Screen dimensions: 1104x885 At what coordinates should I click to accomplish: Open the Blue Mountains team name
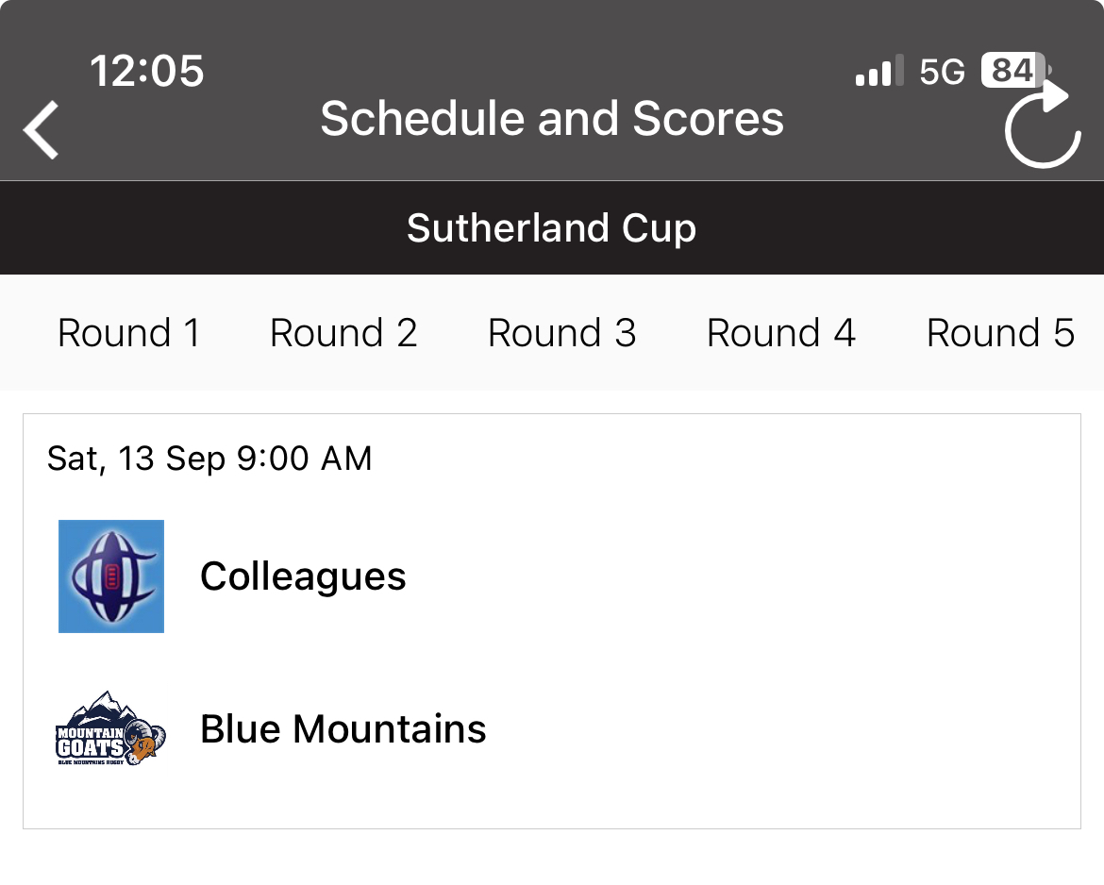click(x=343, y=728)
